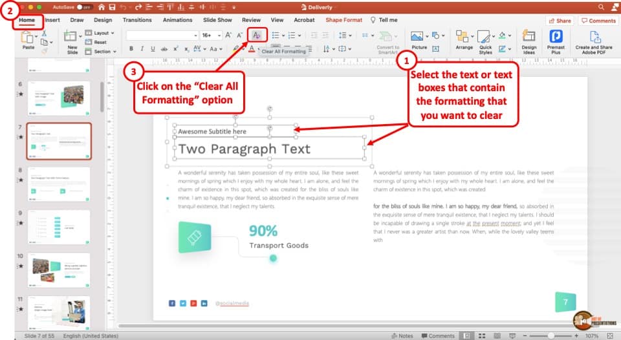Select slide 10 thumbnail

click(x=59, y=270)
